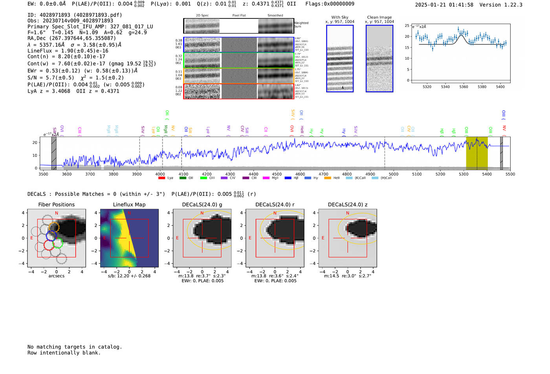This screenshot has height=374, width=550.
Task: Open the DECaLS(24.0) g image
Action: [202, 238]
